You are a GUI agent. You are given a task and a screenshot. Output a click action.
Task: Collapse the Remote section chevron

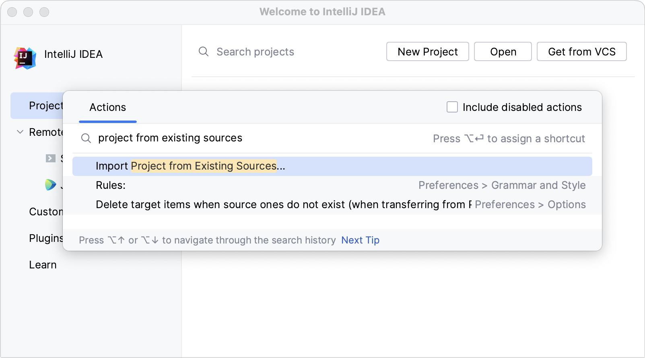click(20, 132)
